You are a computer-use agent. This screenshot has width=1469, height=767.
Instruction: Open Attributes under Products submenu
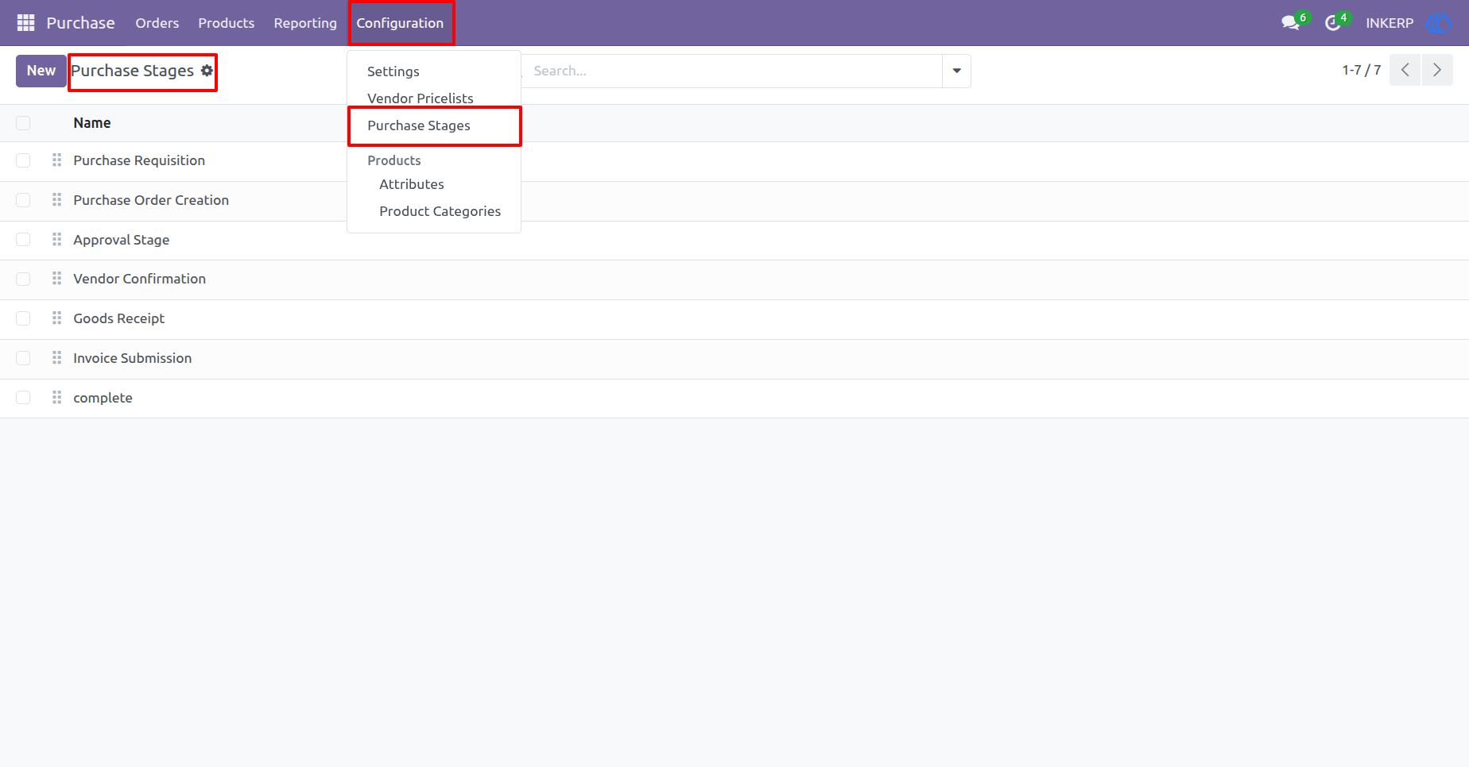coord(434,184)
